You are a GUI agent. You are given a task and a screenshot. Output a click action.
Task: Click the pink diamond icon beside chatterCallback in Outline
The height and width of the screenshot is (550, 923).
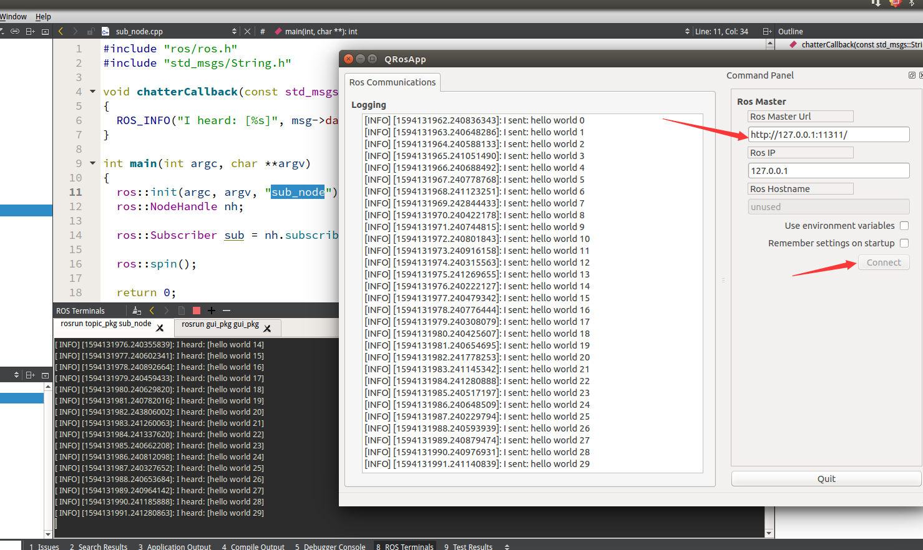[793, 45]
